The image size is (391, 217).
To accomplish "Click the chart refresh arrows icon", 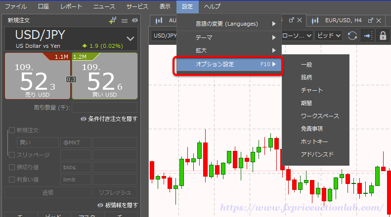I will click(352, 36).
